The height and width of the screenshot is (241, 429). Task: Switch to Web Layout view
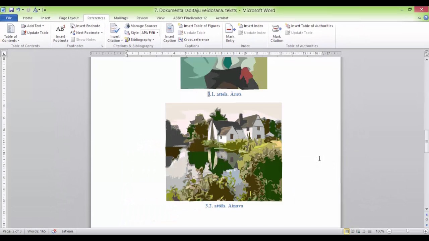(358, 231)
